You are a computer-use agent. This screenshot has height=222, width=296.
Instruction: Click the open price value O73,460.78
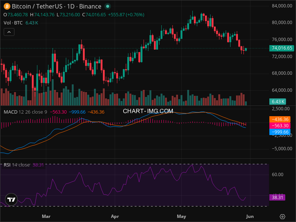tap(16, 15)
